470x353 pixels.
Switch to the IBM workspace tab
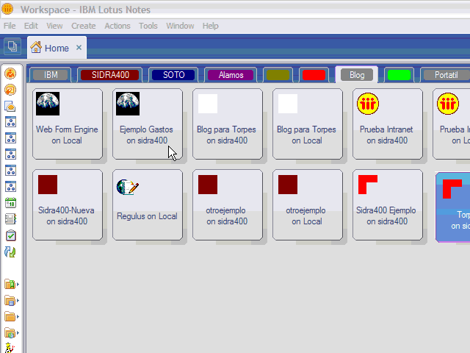[x=51, y=75]
